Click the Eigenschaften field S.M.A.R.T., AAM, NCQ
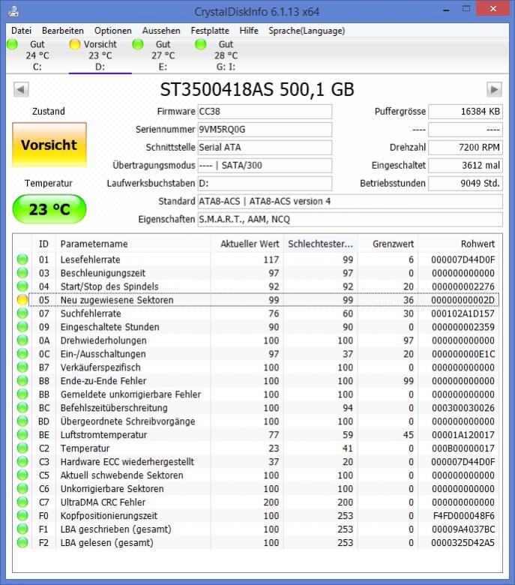The height and width of the screenshot is (585, 515). click(x=350, y=219)
